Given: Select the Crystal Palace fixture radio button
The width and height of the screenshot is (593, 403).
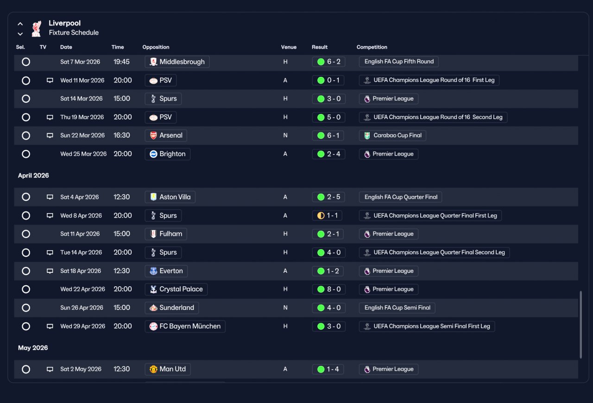Looking at the screenshot, I should point(26,290).
